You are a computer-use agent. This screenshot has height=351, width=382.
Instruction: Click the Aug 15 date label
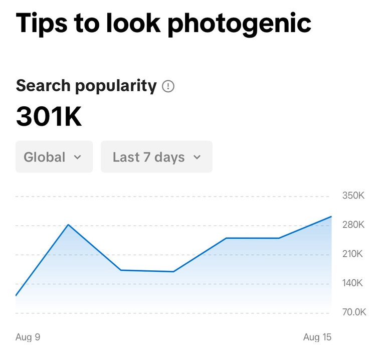317,337
